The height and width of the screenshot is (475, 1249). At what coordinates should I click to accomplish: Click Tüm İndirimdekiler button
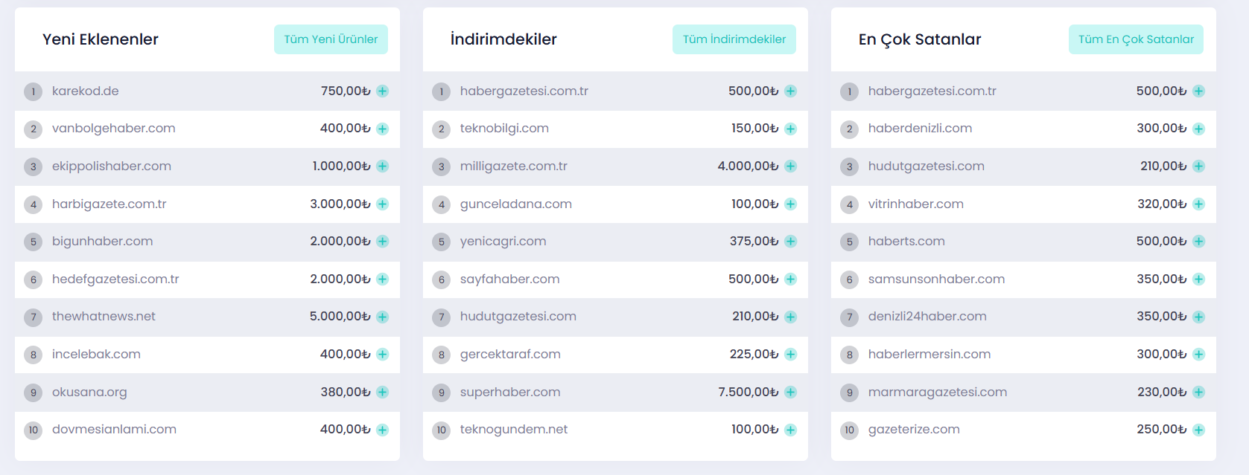734,39
